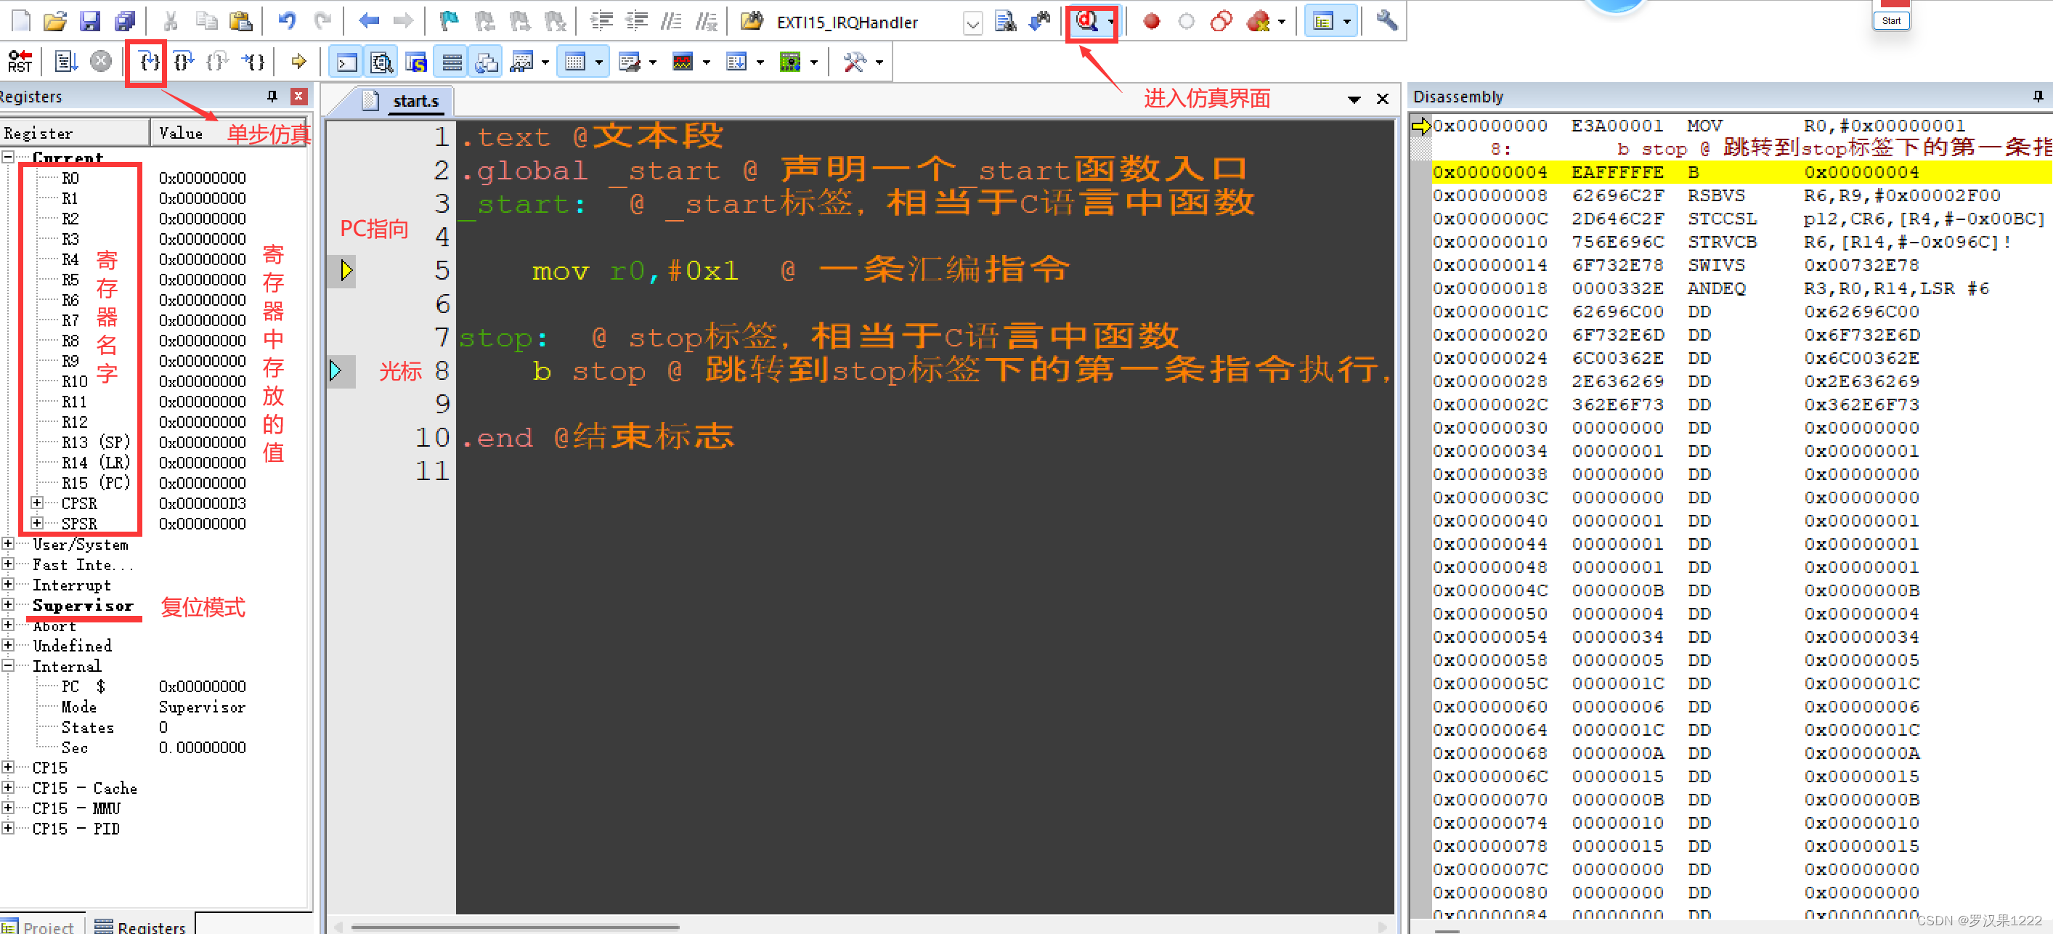
Task: Toggle the Command window
Action: [x=346, y=61]
